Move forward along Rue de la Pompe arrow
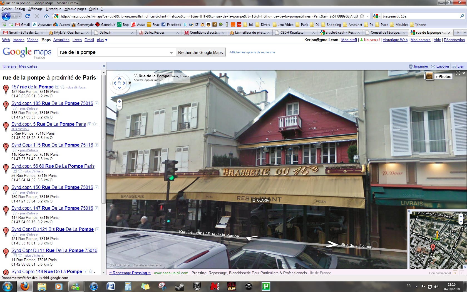 pos(332,244)
